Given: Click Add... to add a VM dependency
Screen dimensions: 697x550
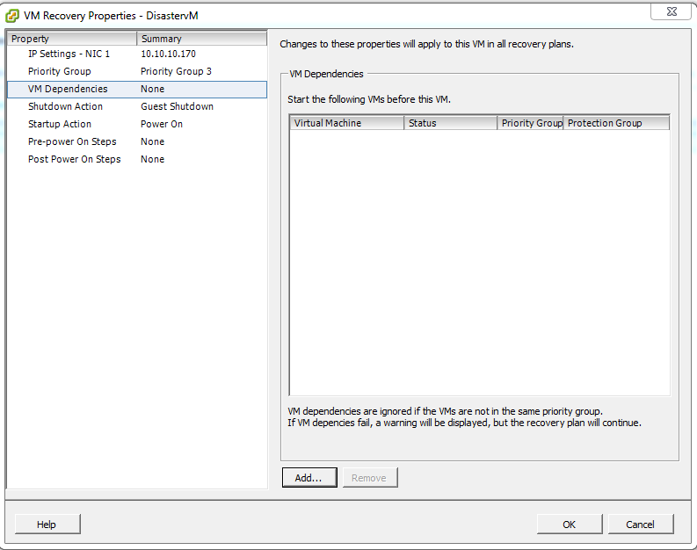Looking at the screenshot, I should (309, 478).
